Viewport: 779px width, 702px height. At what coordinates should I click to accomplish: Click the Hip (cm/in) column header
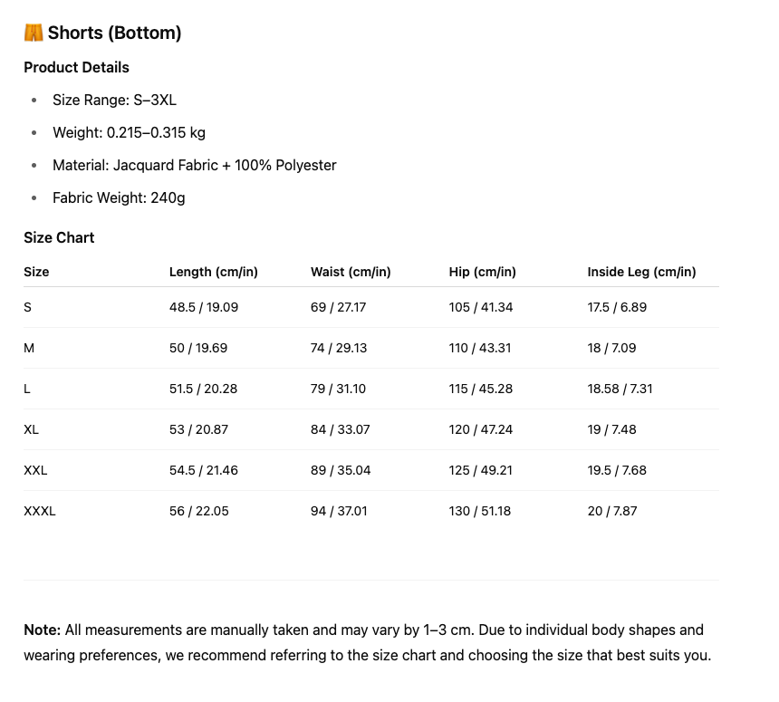482,272
